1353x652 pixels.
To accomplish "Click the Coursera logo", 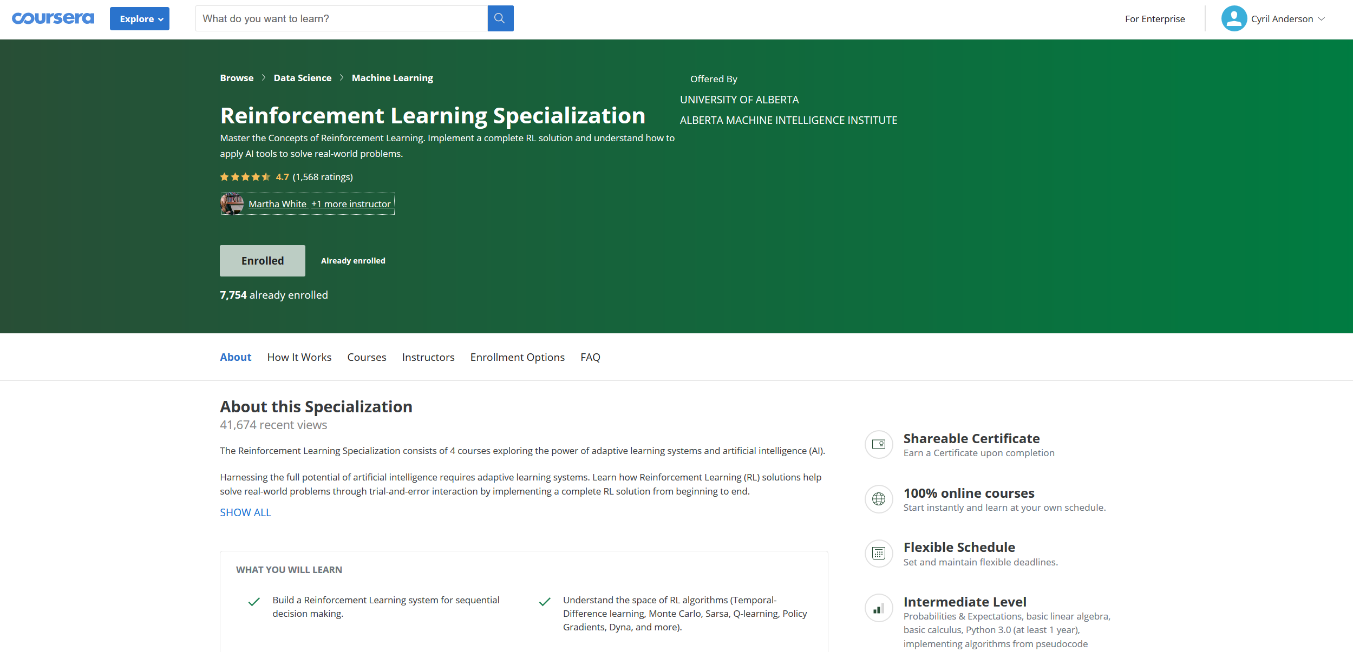I will [x=53, y=18].
